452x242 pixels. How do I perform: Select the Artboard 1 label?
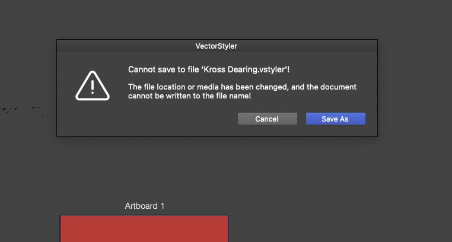coord(144,206)
